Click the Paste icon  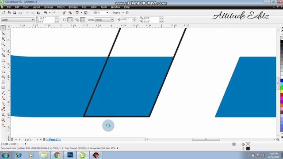click(38, 13)
